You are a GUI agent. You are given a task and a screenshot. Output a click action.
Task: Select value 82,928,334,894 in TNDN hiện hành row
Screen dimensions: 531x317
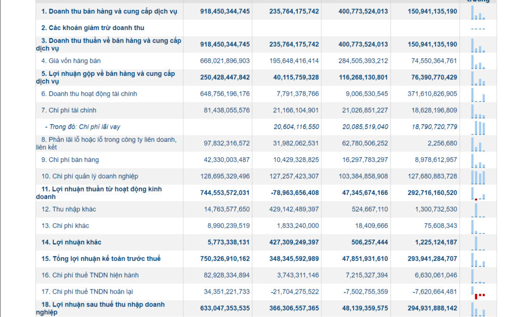tap(227, 275)
